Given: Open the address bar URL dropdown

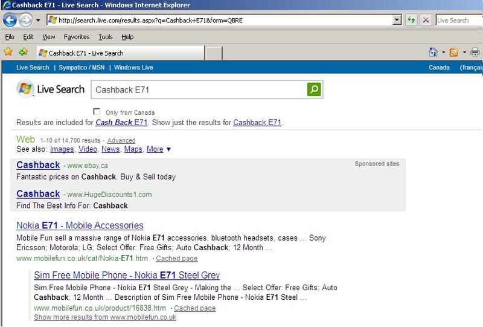Looking at the screenshot, I should [x=397, y=21].
